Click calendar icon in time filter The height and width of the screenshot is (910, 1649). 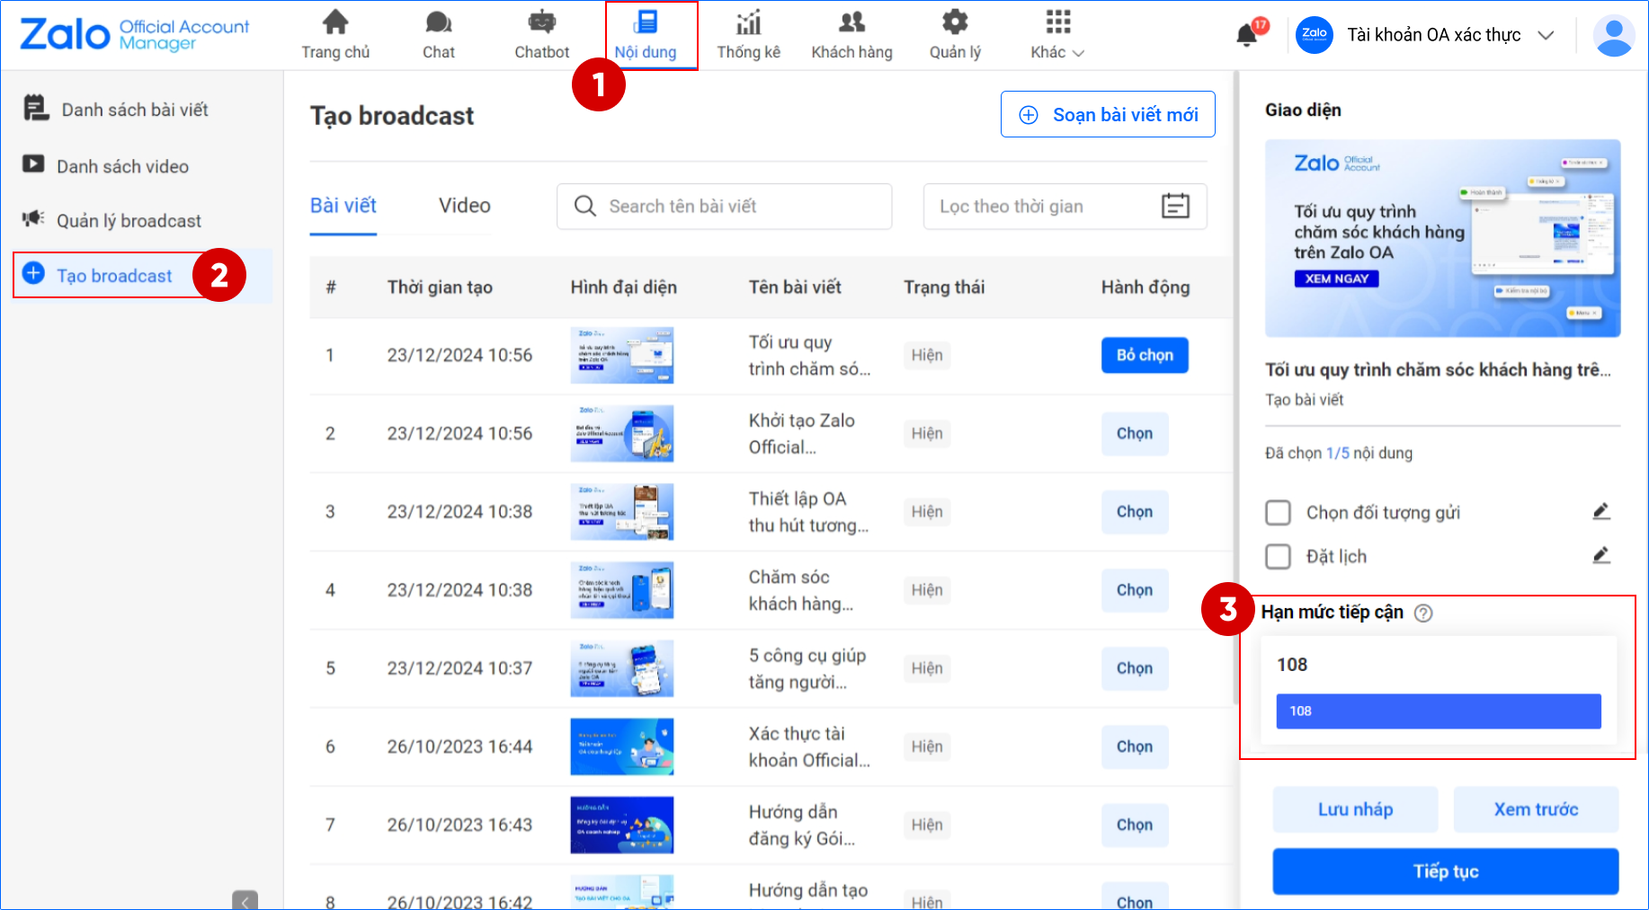(1175, 207)
